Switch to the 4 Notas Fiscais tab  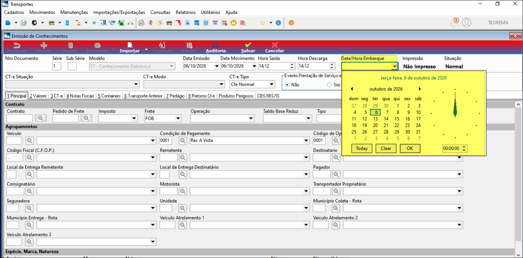click(80, 96)
